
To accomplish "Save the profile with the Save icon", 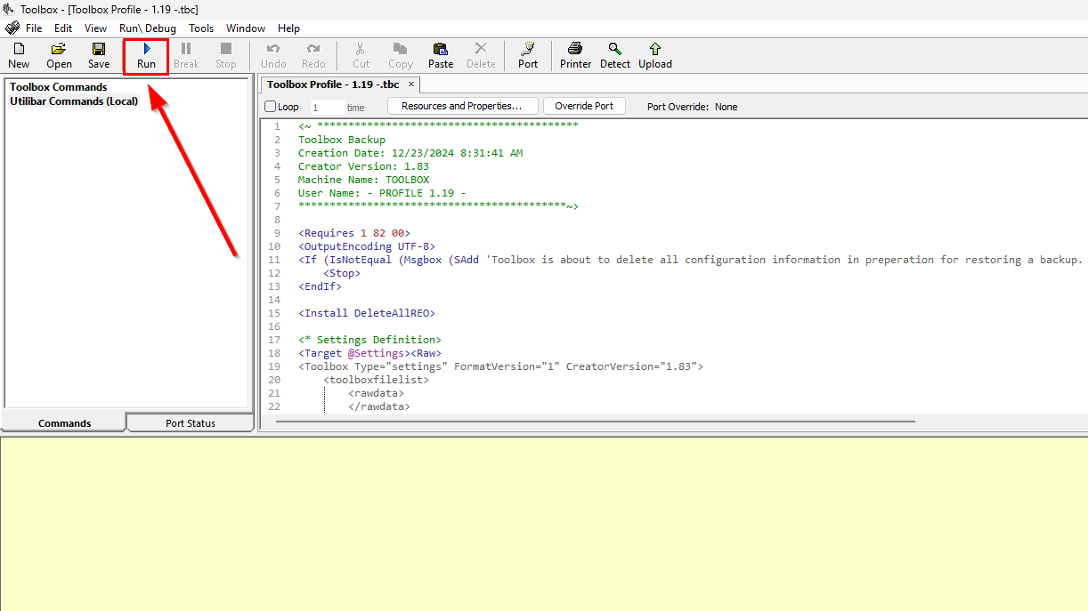I will pos(99,55).
